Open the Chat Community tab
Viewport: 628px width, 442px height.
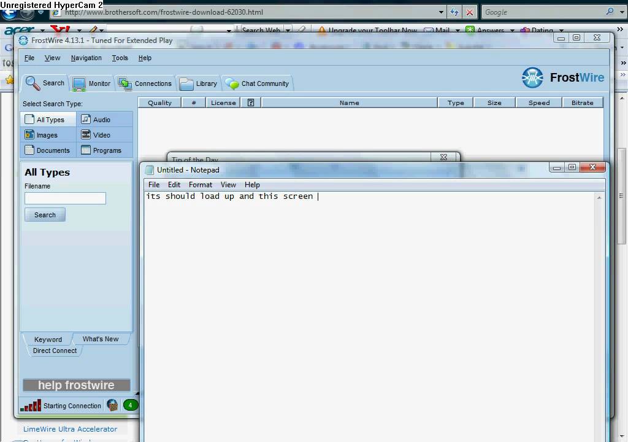click(x=257, y=83)
